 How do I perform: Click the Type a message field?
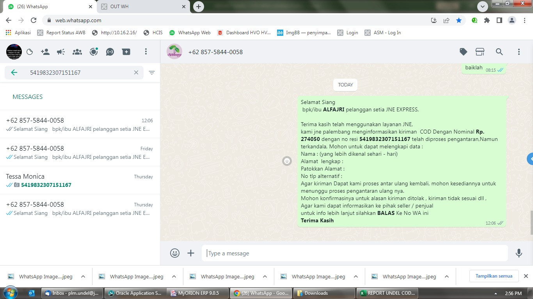click(x=355, y=253)
